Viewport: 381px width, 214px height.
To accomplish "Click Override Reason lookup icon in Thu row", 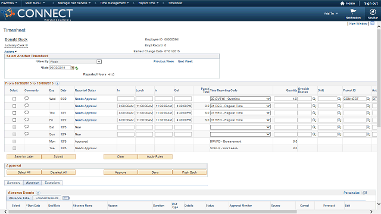I will (x=314, y=113).
